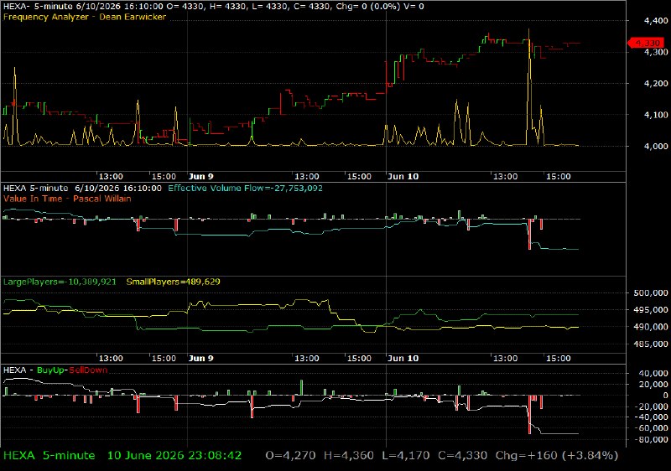Click the 'O=4,270' open value in status bar
The image size is (671, 471).
[x=290, y=456]
